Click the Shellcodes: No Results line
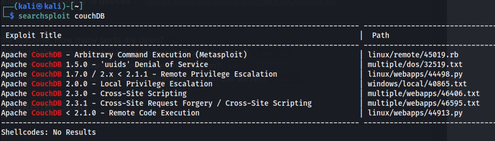Screen dimensions: 495x141 49,132
